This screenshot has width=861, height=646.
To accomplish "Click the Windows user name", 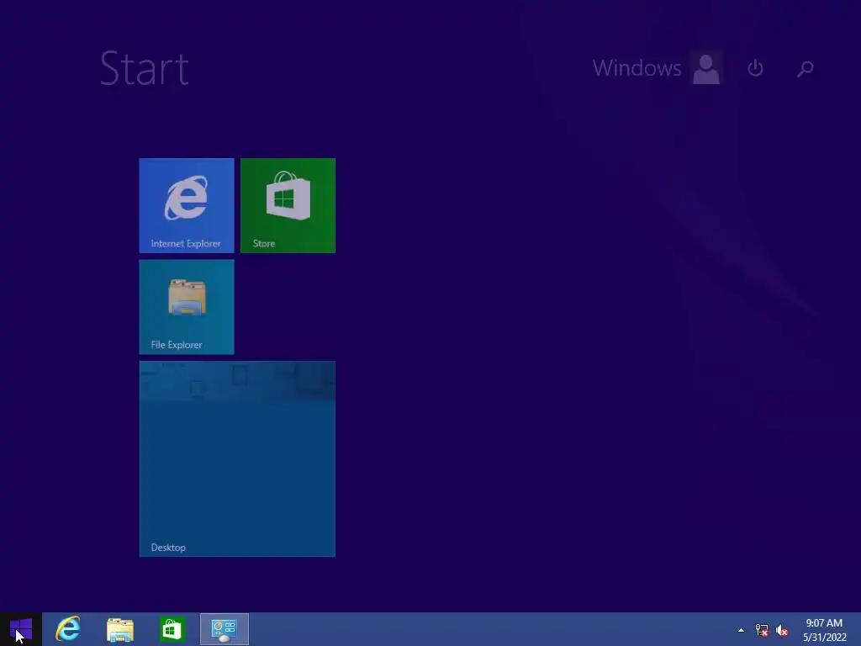I will click(637, 68).
